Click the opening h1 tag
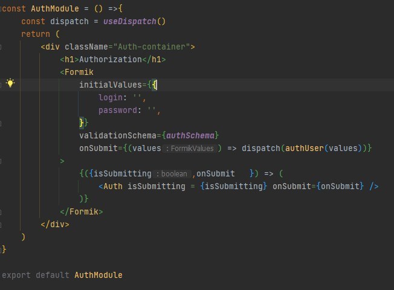Viewport: 394px width, 290px height. [69, 60]
